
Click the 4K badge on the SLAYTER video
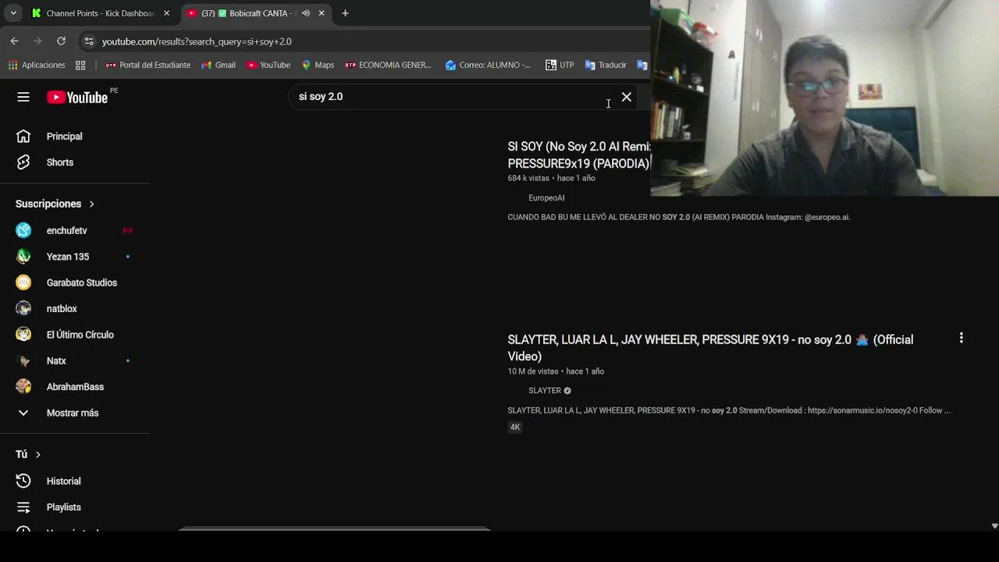coord(515,427)
